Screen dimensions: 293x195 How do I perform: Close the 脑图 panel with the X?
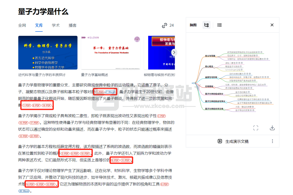[x=272, y=25]
